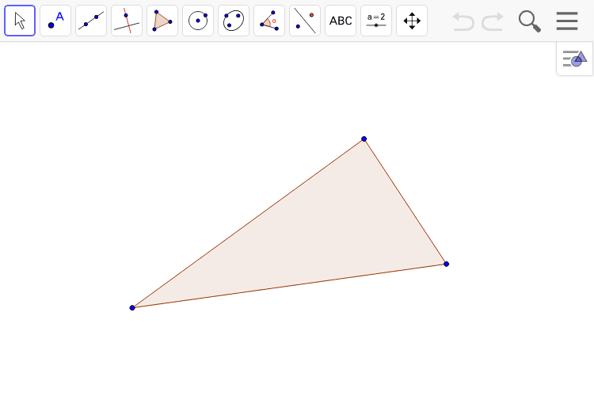Open the search magnifier
The height and width of the screenshot is (396, 594).
pyautogui.click(x=529, y=21)
